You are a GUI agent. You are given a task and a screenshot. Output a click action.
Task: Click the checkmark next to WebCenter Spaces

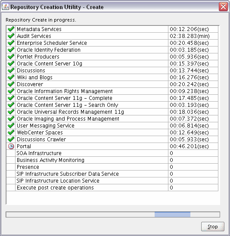click(11, 132)
